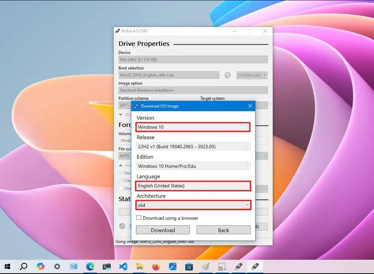Image resolution: width=374 pixels, height=274 pixels.
Task: Click the Download button
Action: (x=163, y=230)
